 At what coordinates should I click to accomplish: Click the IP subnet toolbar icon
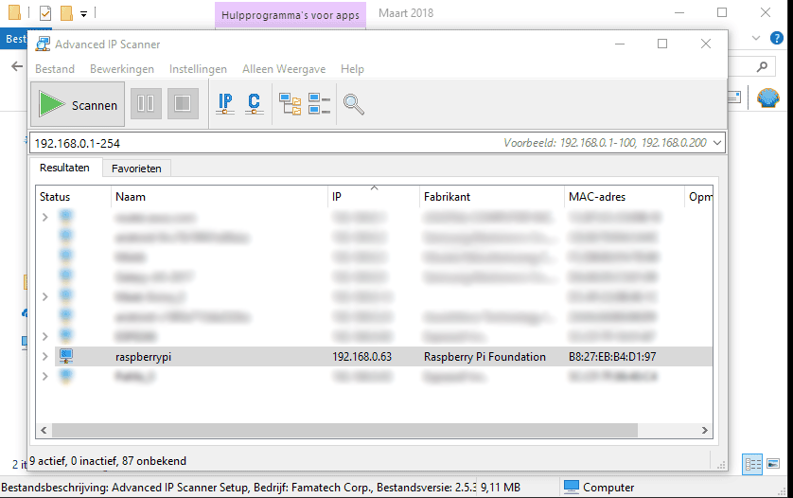225,104
